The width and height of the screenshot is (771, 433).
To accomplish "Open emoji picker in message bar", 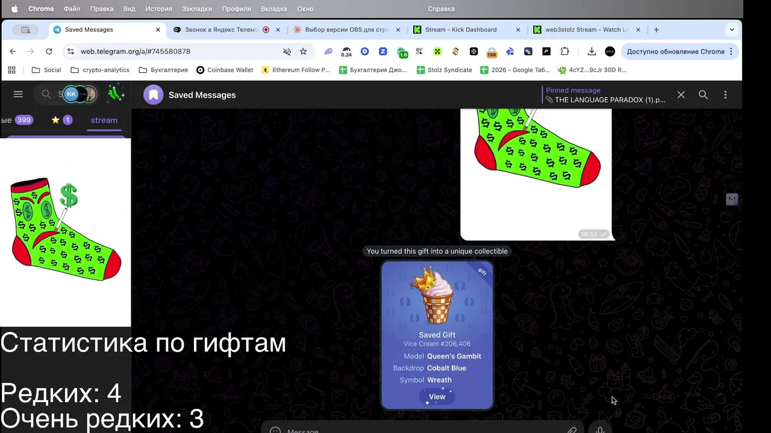I will click(x=275, y=431).
